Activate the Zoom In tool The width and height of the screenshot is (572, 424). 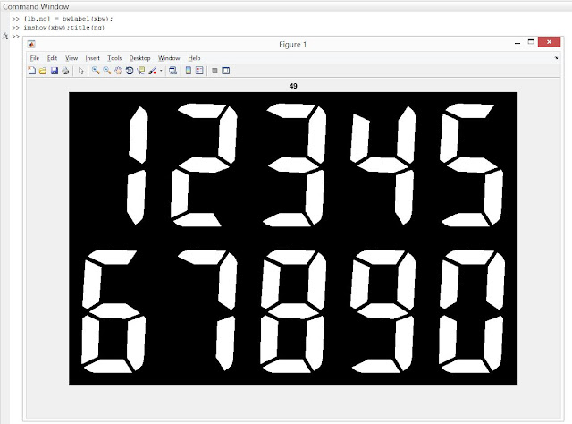pos(96,71)
